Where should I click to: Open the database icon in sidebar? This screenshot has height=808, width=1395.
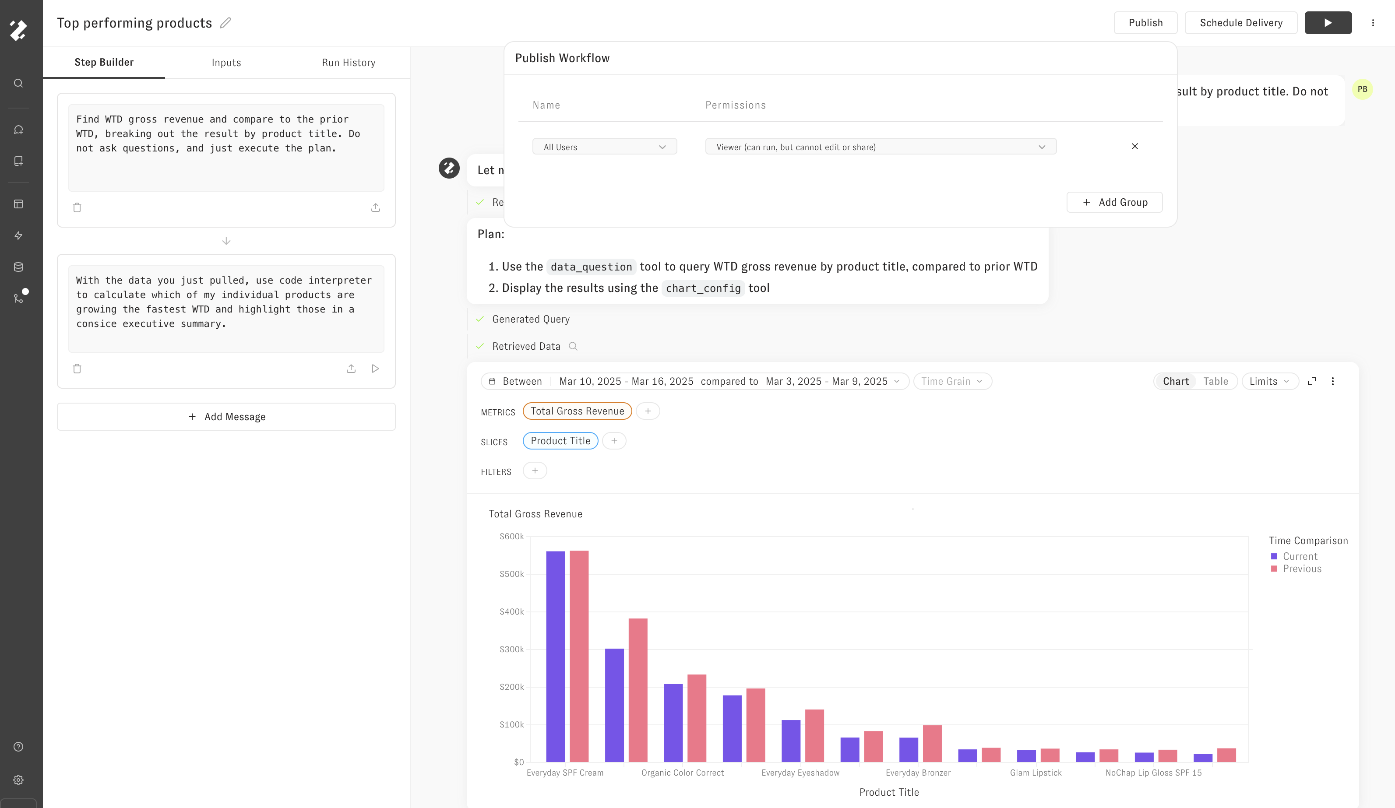click(x=18, y=267)
